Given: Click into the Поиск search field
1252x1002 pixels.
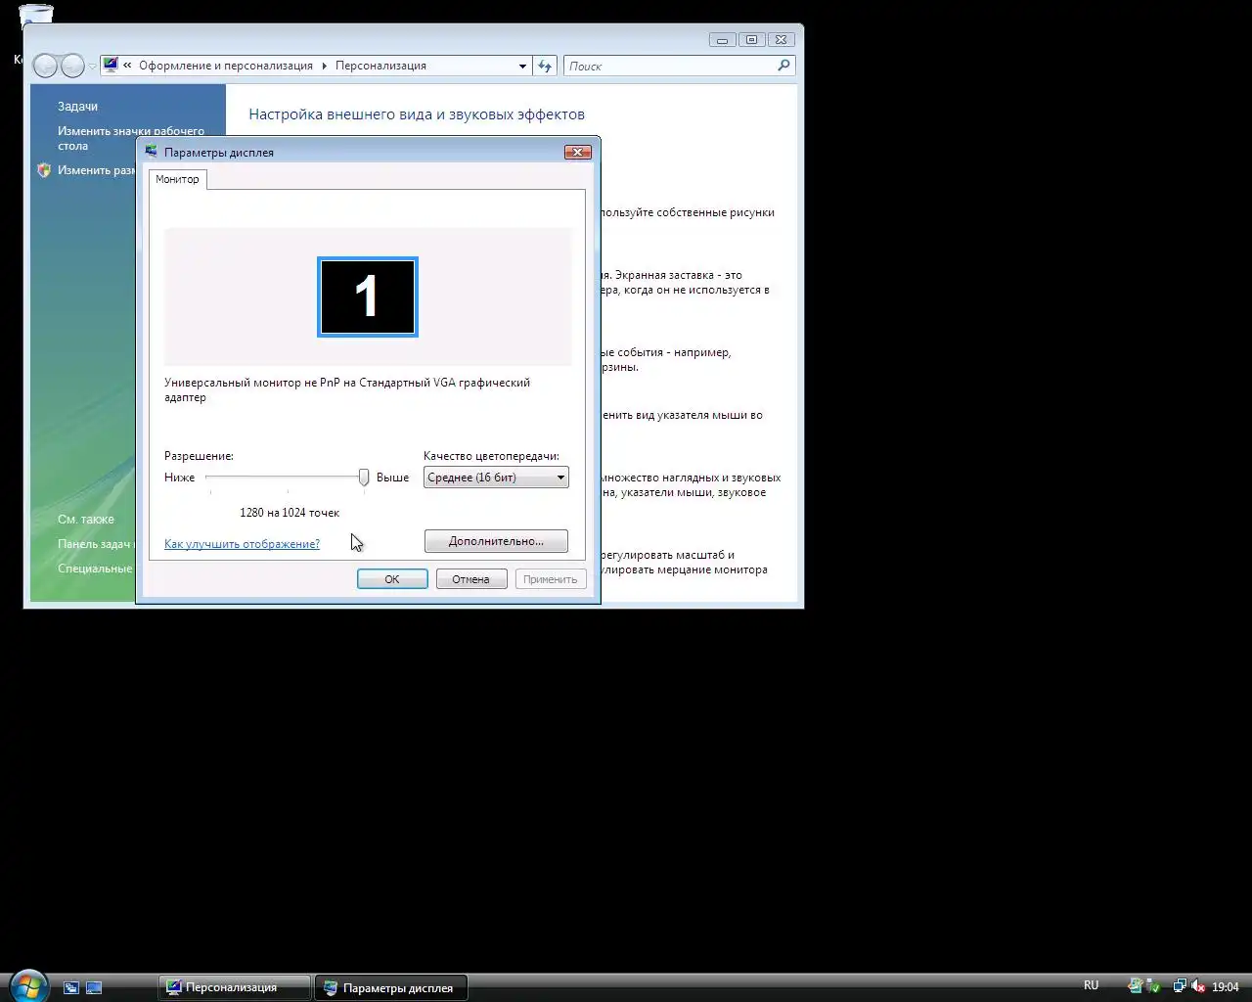Looking at the screenshot, I should click(x=671, y=66).
